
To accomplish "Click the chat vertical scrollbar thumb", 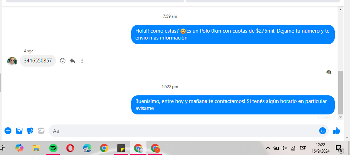I will pyautogui.click(x=340, y=92).
